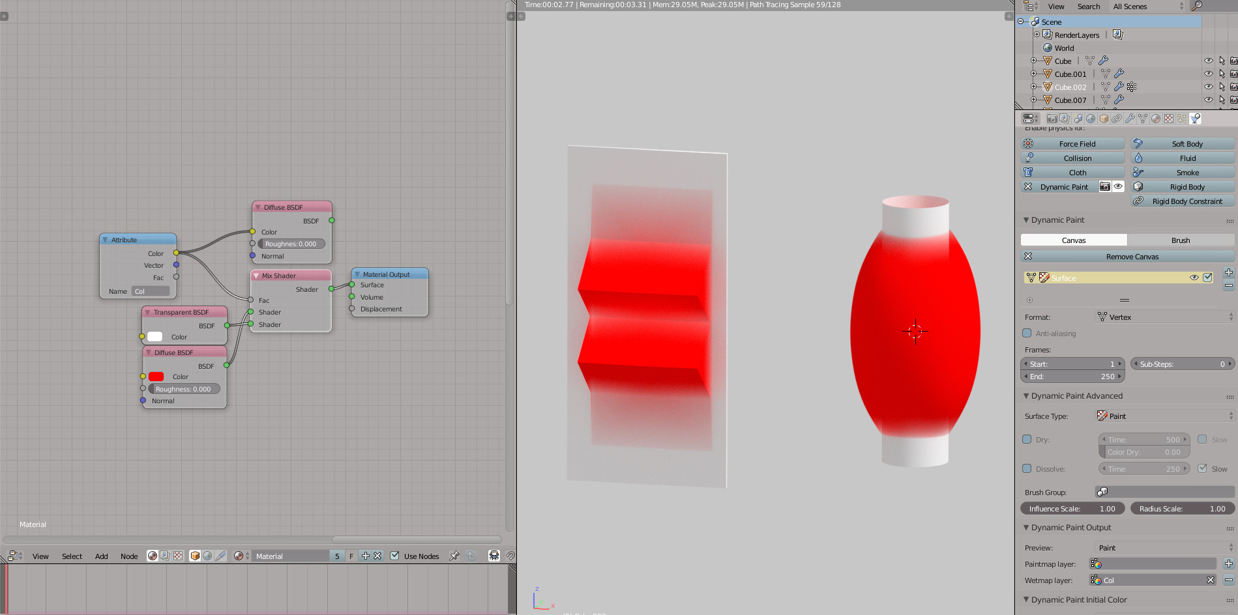
Task: Toggle Dynamic Paint viewport eye button
Action: (1118, 186)
